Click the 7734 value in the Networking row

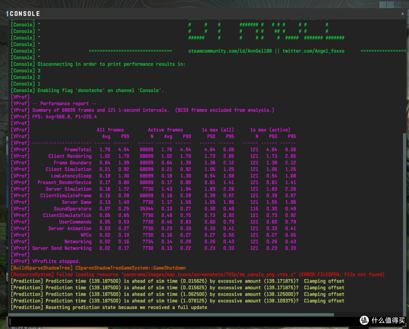pyautogui.click(x=148, y=242)
